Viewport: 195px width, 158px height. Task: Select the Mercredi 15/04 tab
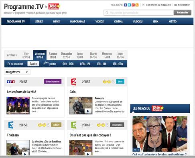tap(107, 55)
